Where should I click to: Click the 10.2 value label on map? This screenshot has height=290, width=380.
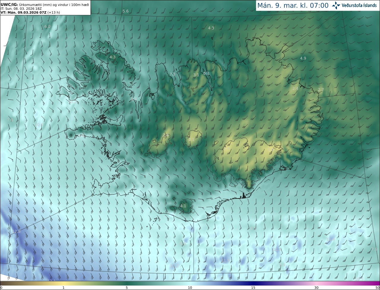(x=72, y=102)
